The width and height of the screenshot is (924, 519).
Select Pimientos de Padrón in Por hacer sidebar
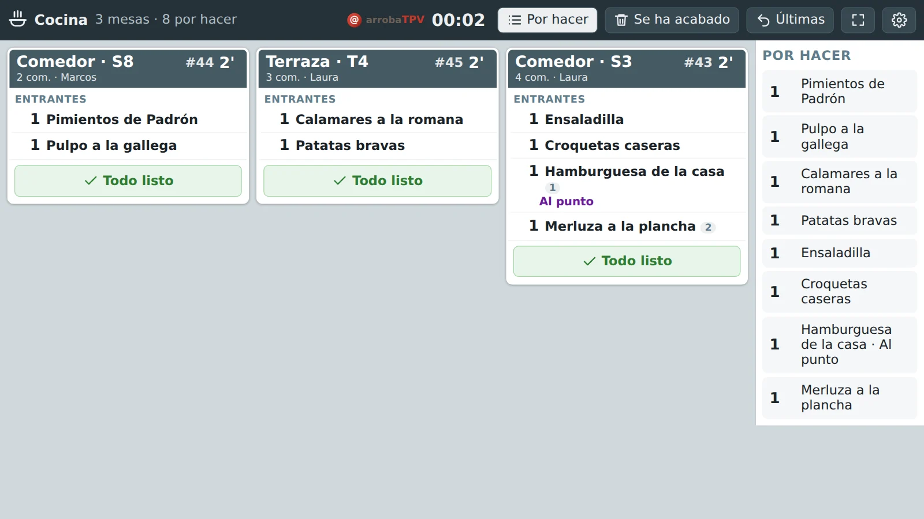click(x=840, y=91)
